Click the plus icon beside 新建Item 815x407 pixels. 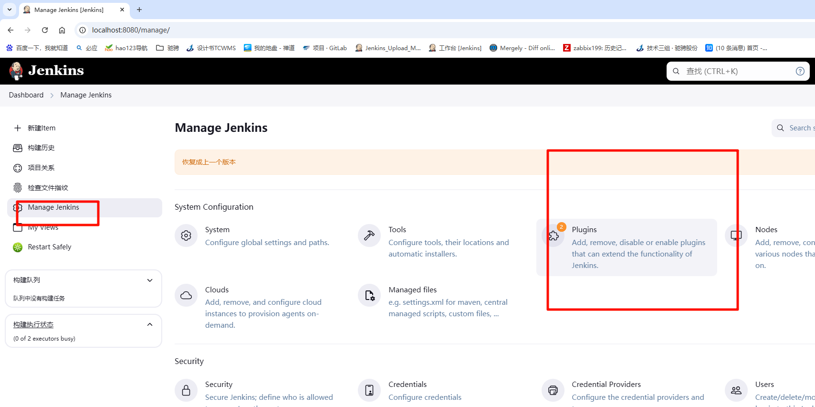(x=18, y=128)
